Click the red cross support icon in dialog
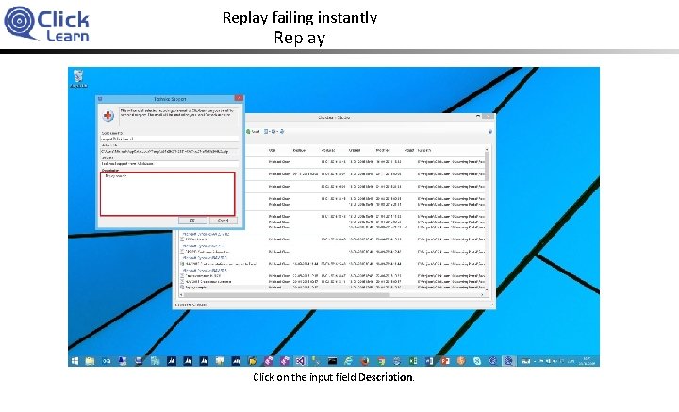 tap(108, 116)
